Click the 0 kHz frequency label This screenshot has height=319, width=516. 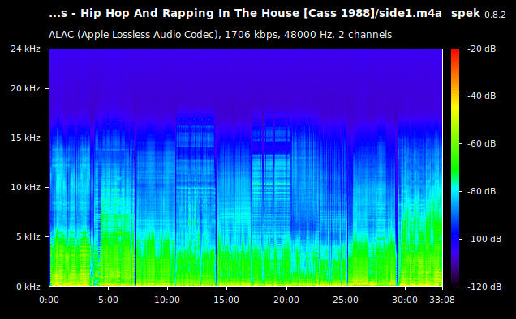point(28,287)
